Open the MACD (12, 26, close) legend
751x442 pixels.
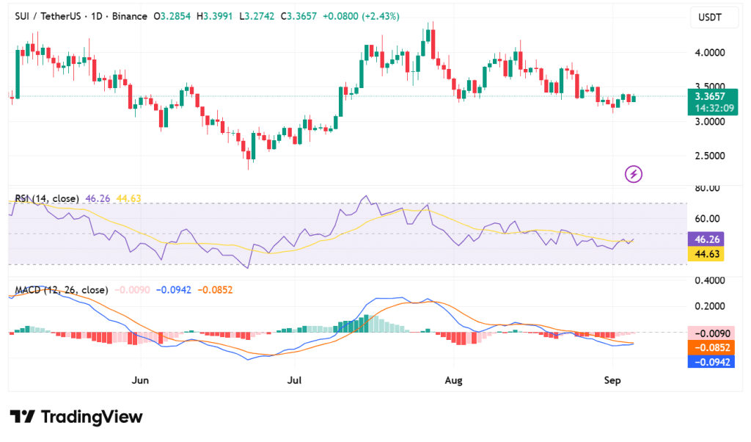[x=62, y=290]
